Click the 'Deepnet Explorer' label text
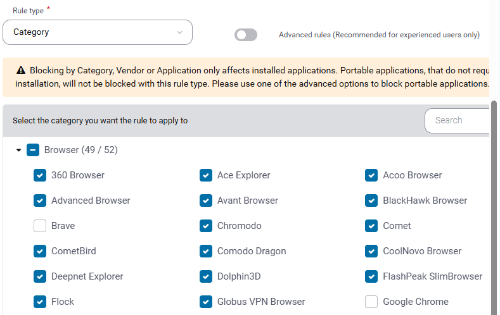Image resolution: width=500 pixels, height=315 pixels. 87,276
